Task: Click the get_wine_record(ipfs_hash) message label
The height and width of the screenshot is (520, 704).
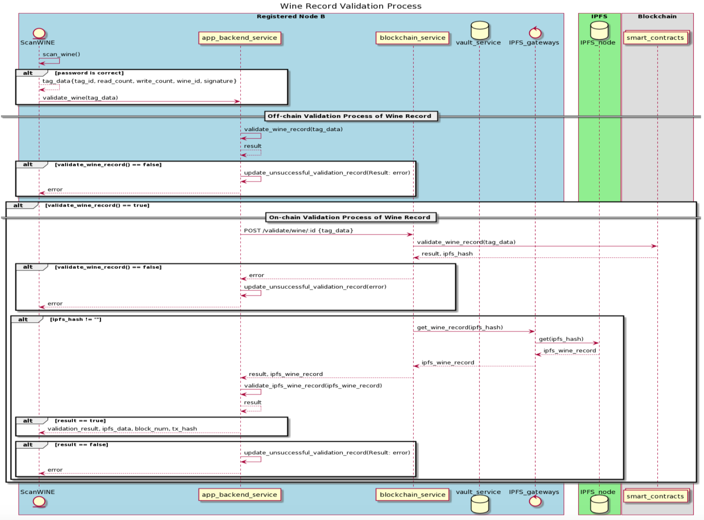Action: 460,327
